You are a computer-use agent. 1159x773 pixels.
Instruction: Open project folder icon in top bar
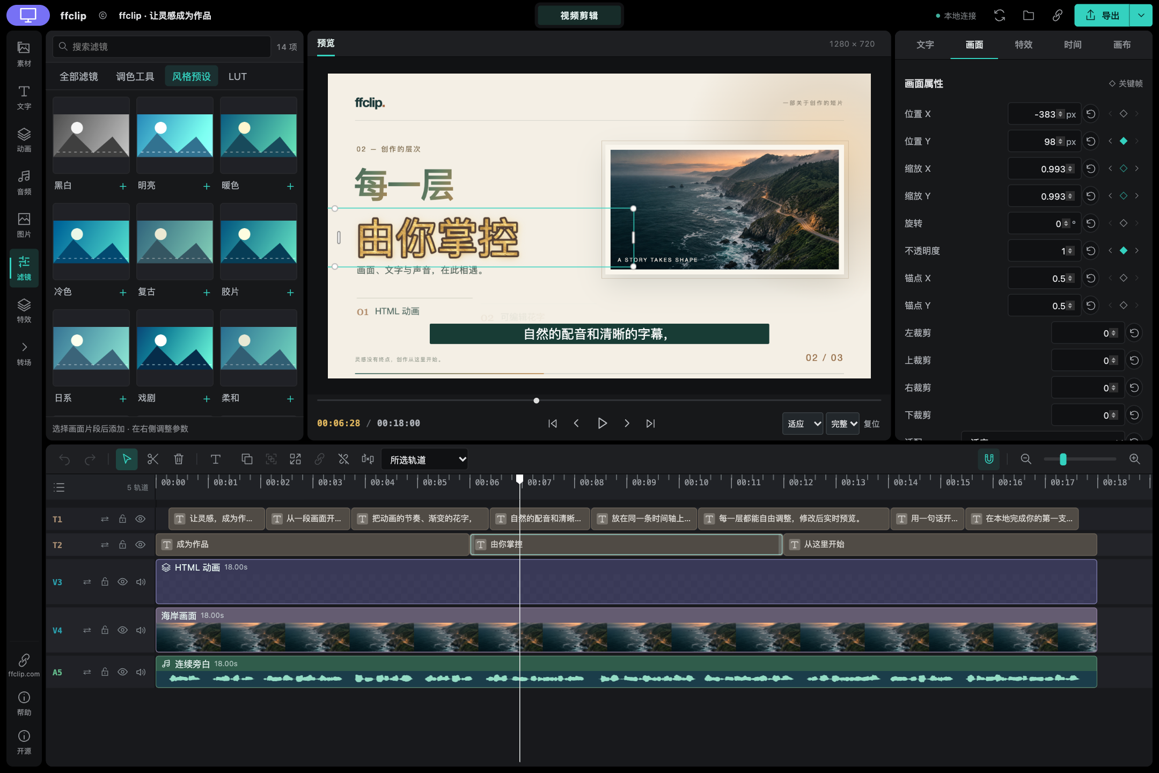coord(1028,16)
